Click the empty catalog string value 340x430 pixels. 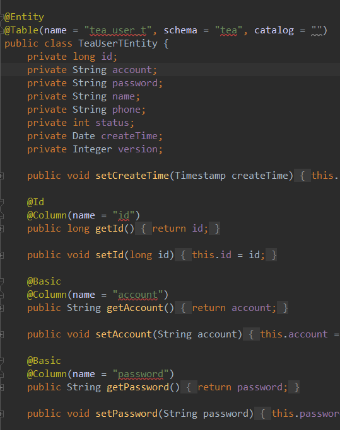[317, 30]
